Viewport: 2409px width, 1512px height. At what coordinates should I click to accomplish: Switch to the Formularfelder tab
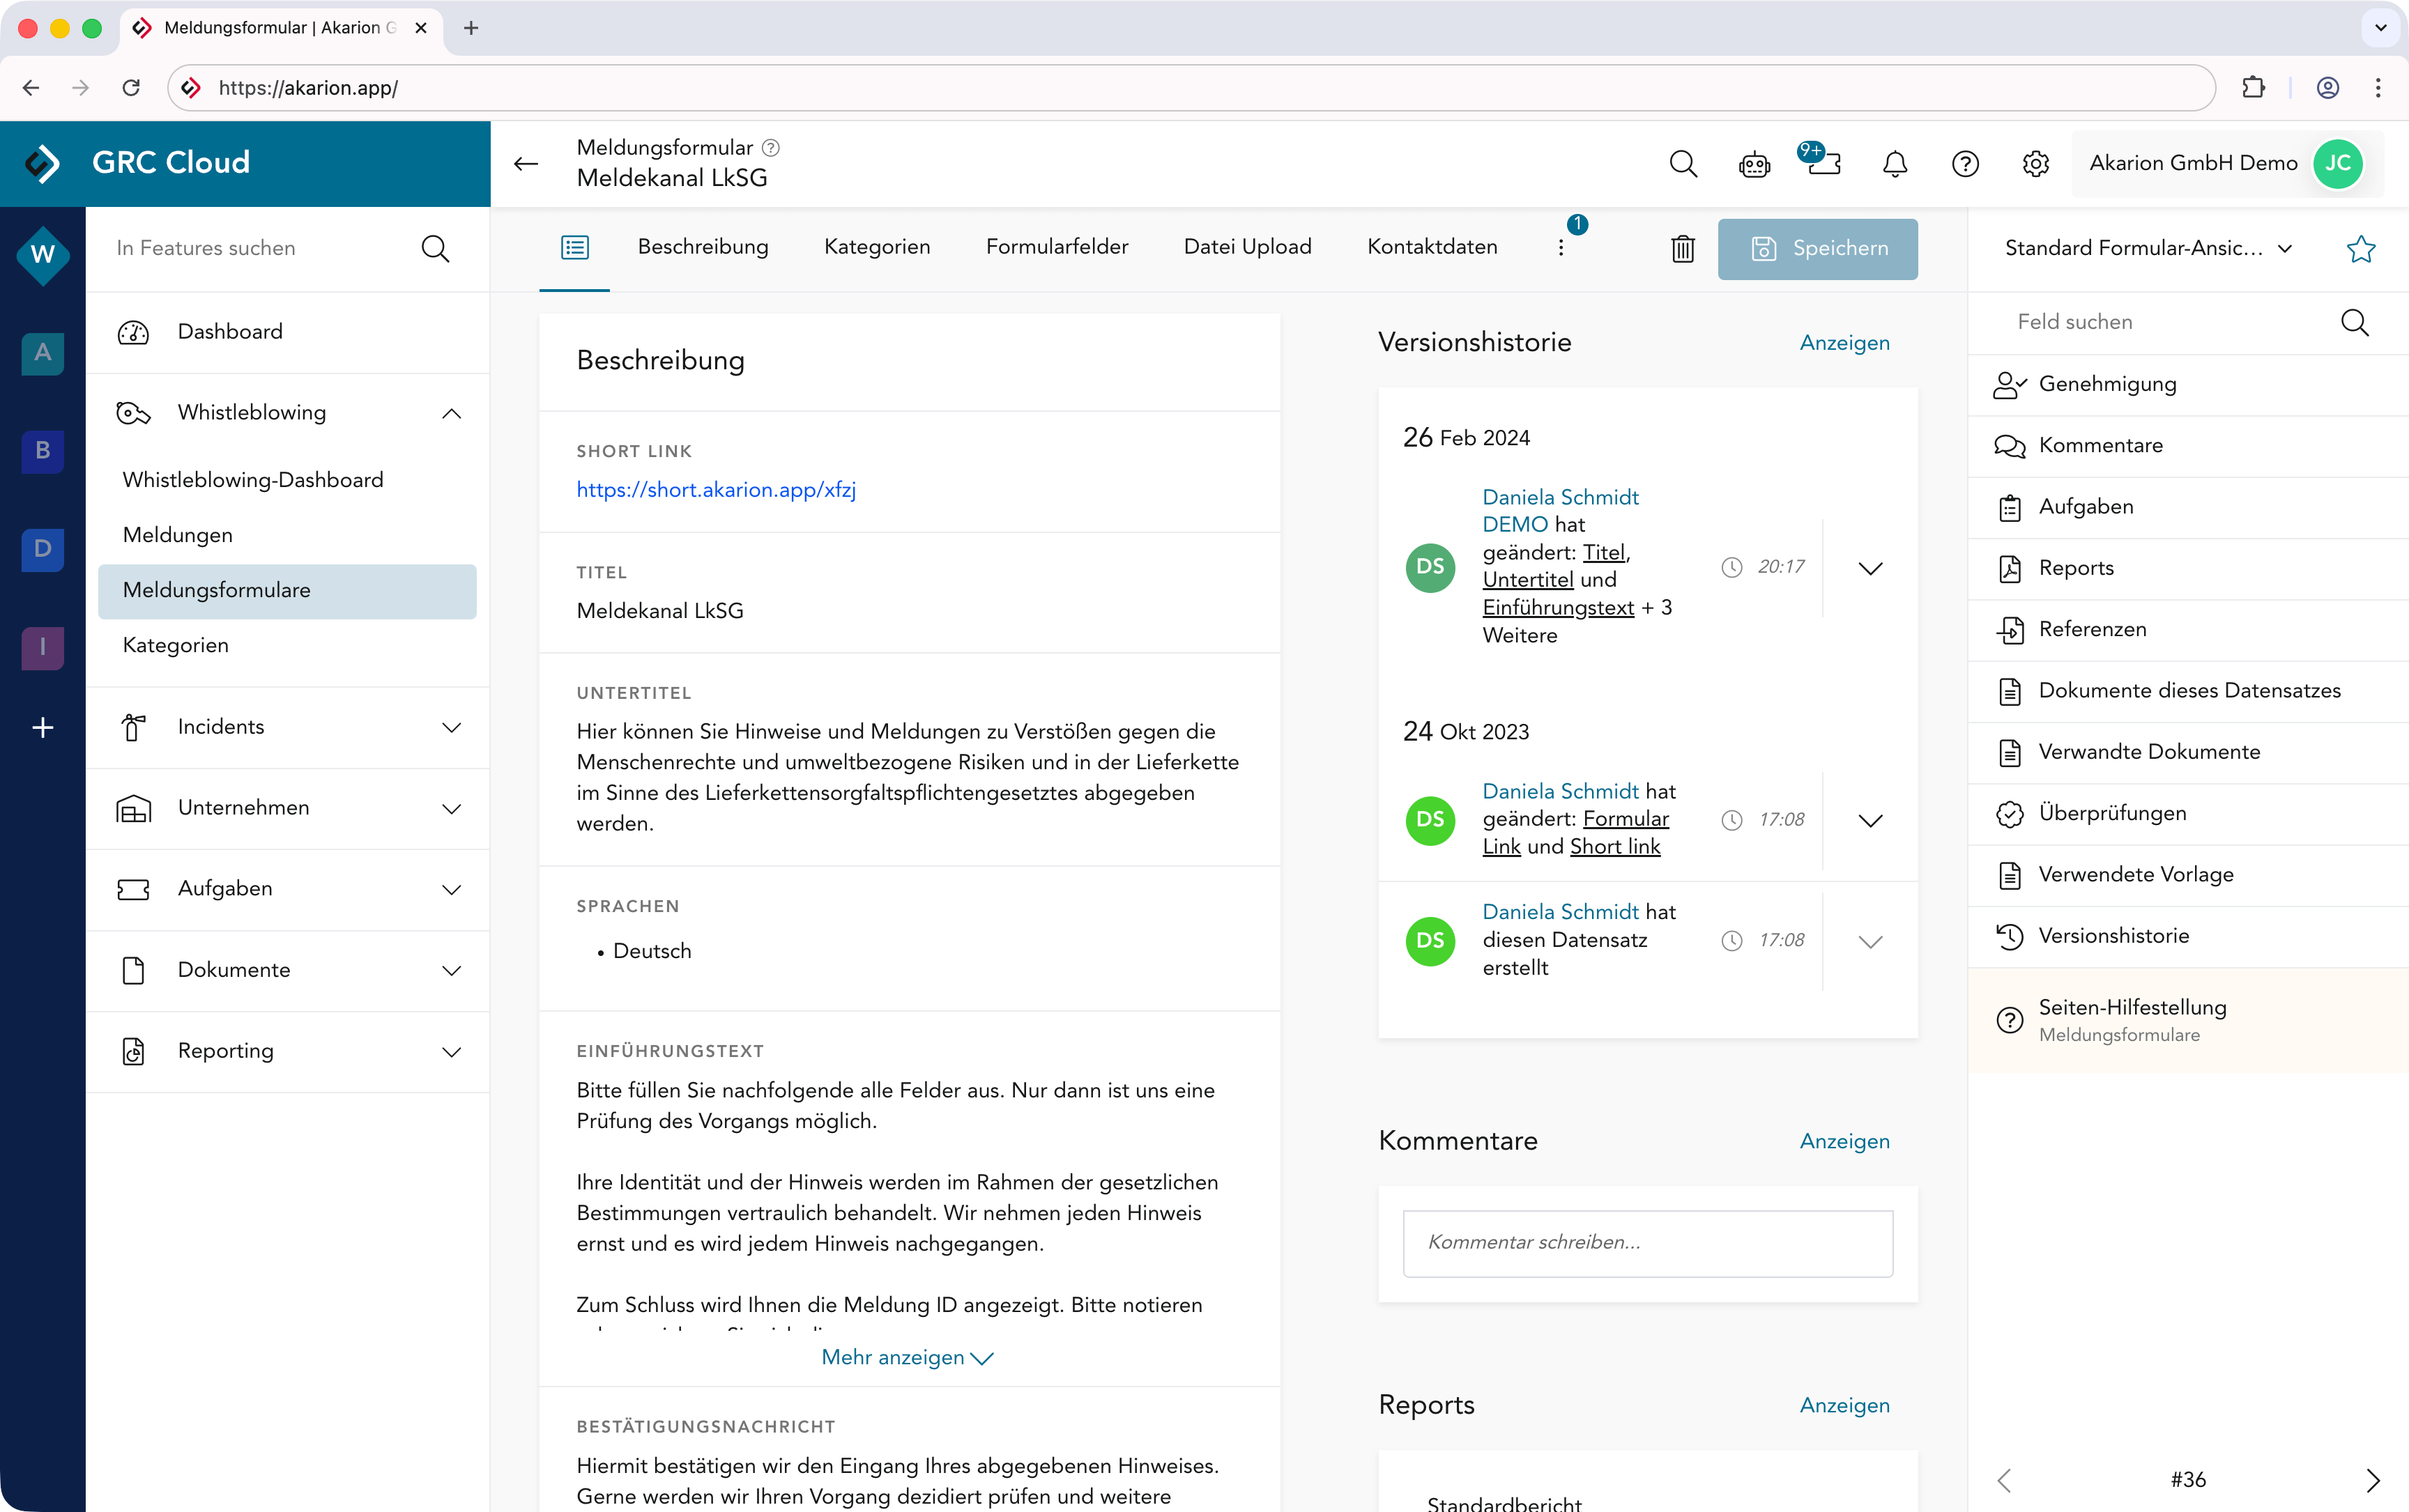(1057, 247)
